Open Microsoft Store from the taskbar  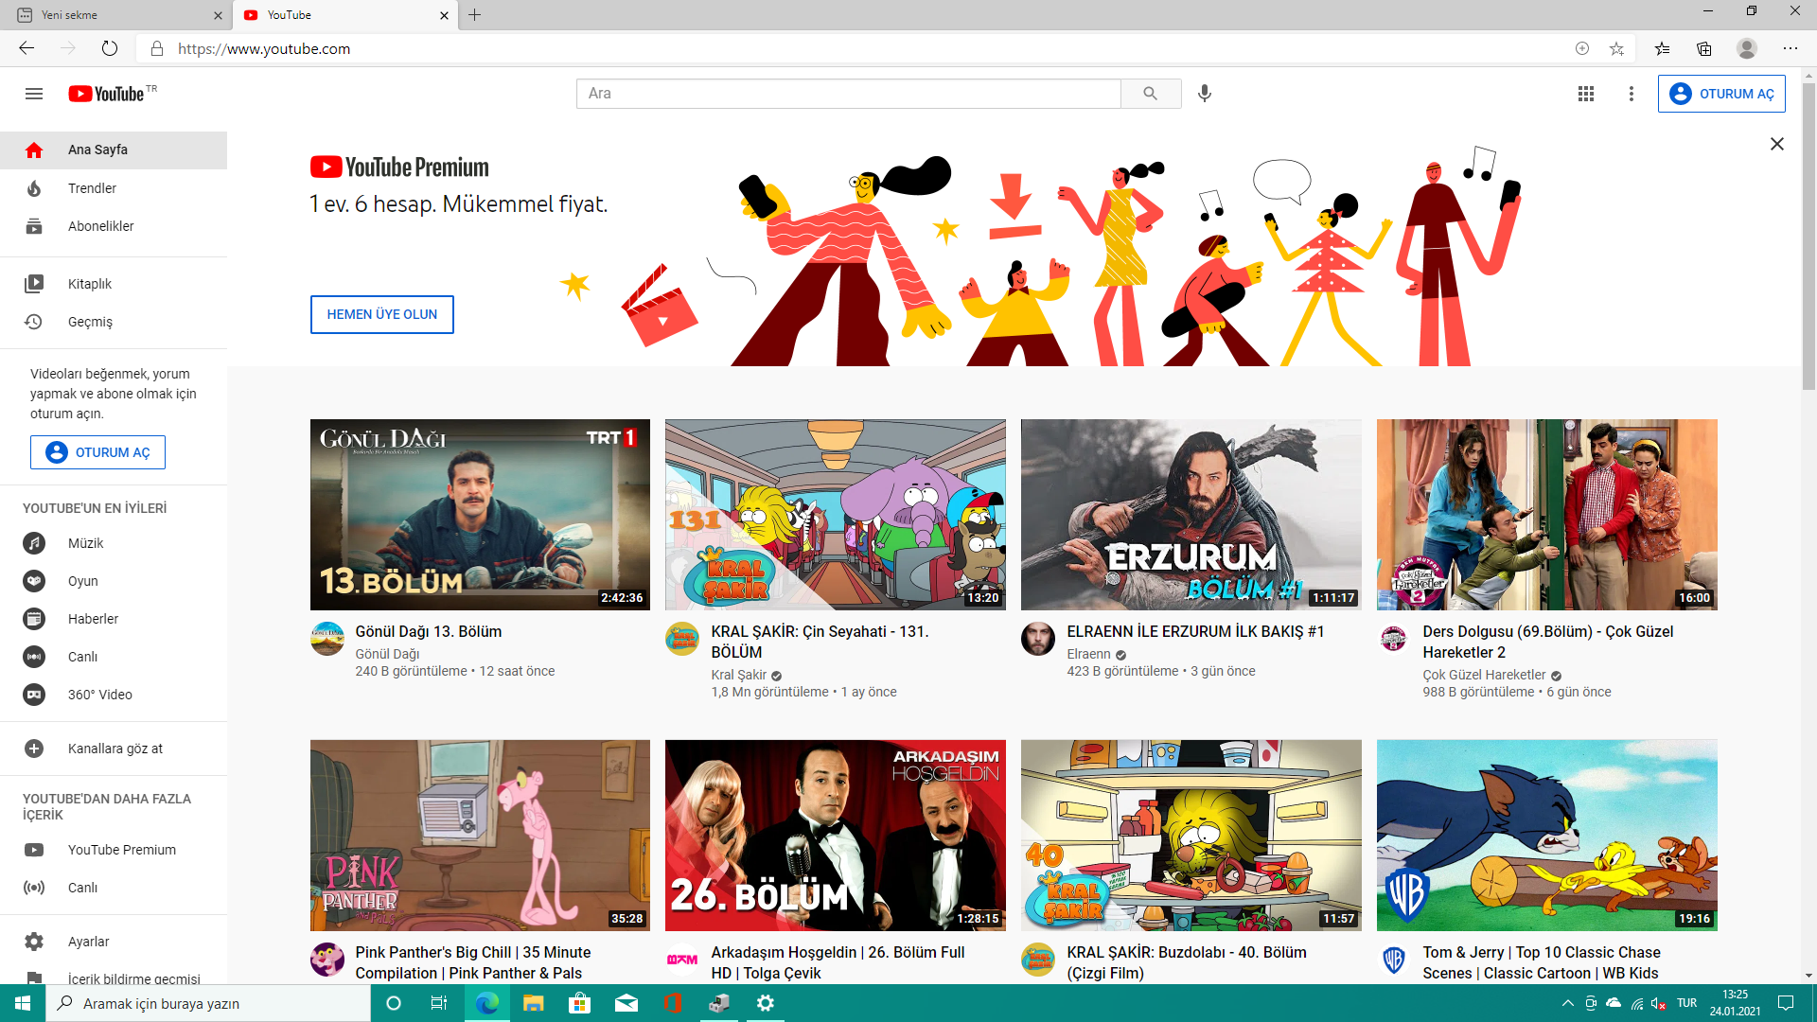pos(579,1003)
